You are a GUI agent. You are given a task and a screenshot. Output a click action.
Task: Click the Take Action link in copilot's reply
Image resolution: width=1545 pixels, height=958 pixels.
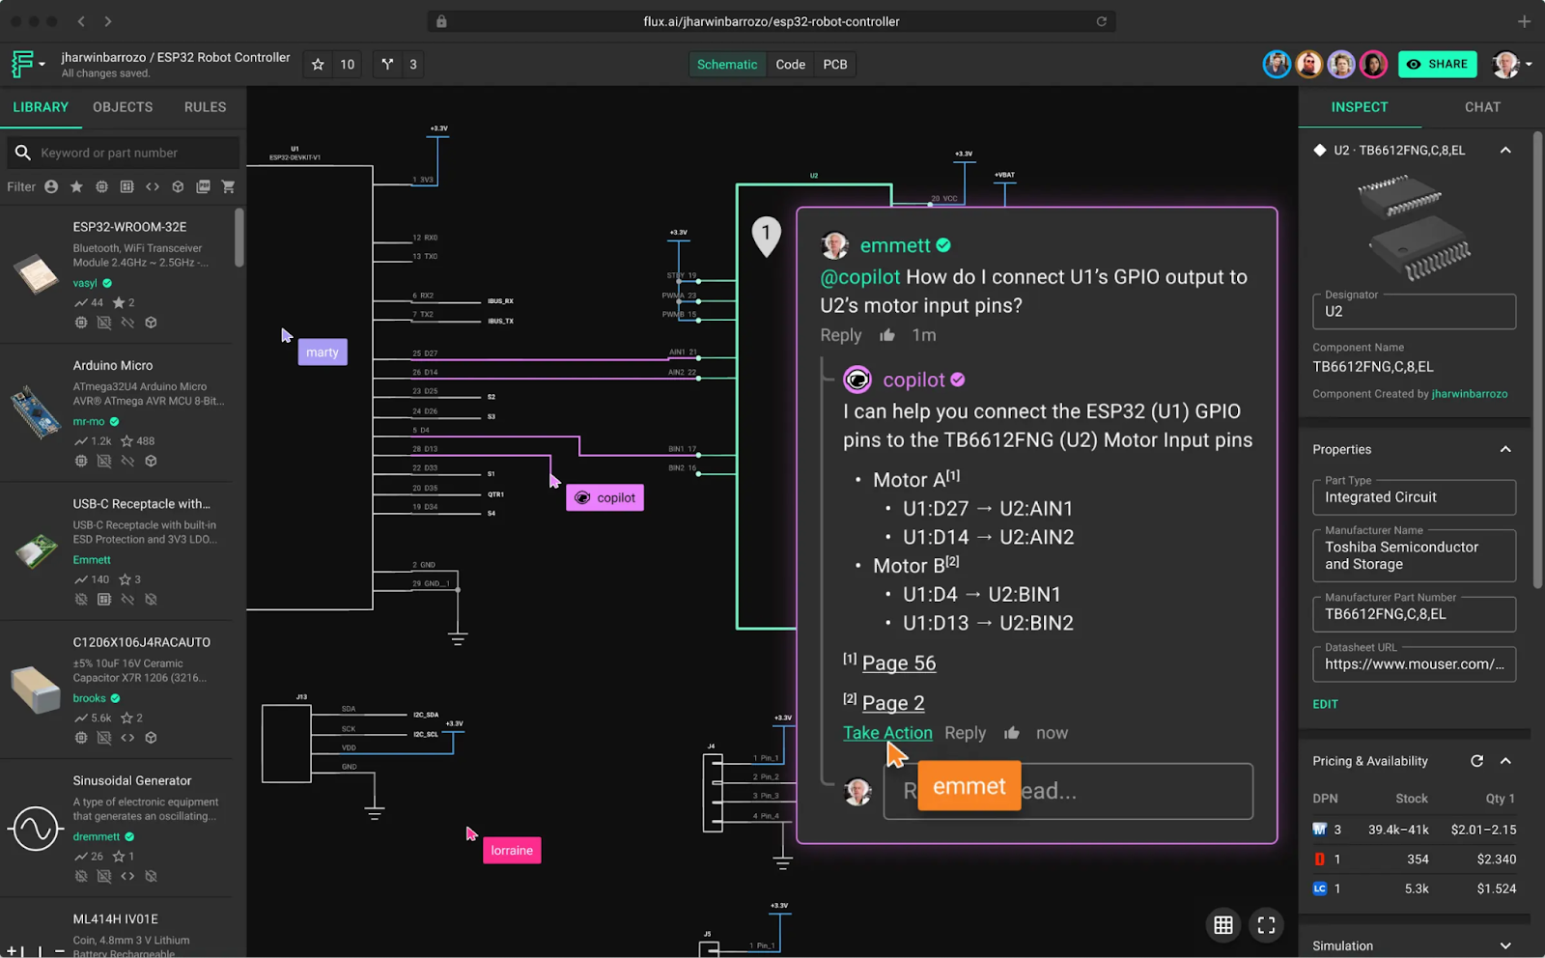pyautogui.click(x=886, y=733)
